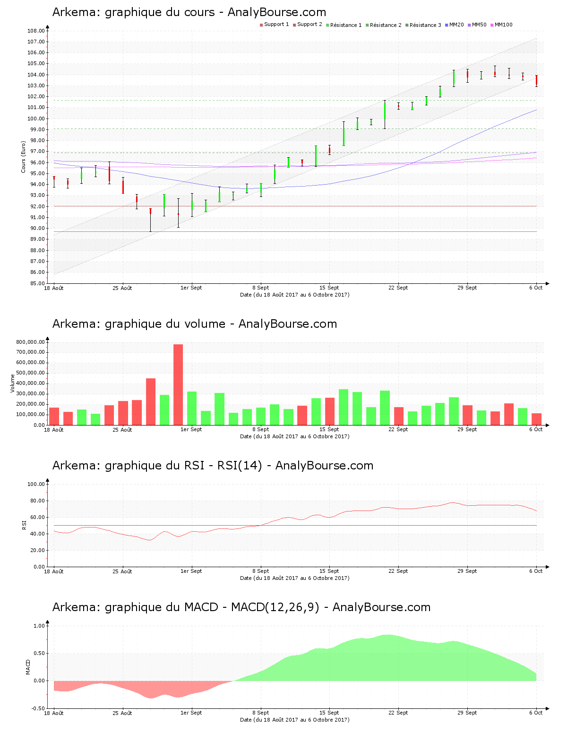This screenshot has width=567, height=732.
Task: Click the 'Cours (Euro)' y-axis label
Action: [23, 157]
